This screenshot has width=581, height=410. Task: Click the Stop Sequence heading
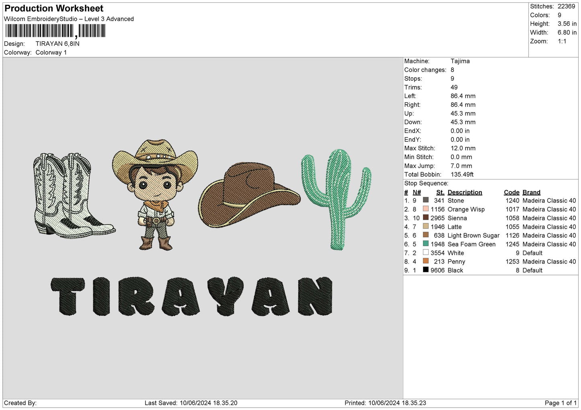426,184
